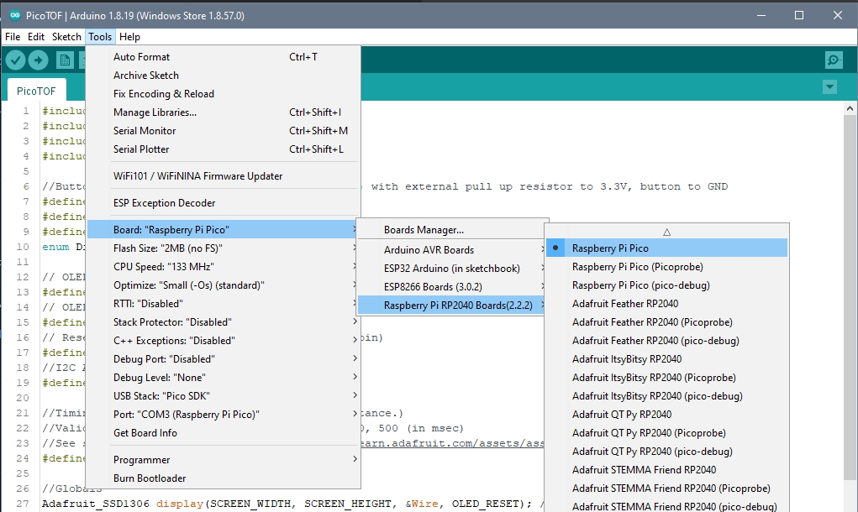Viewport: 858px width, 512px height.
Task: Select the plain Adafruit QT Py RP2040 board
Action: pos(667,415)
